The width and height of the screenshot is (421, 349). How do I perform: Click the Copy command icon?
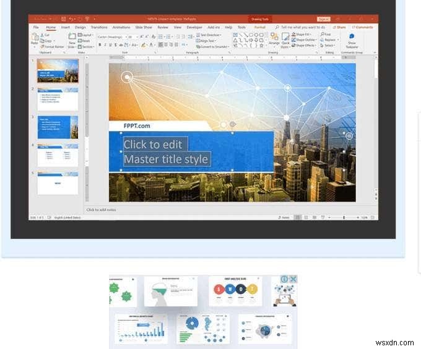click(42, 41)
